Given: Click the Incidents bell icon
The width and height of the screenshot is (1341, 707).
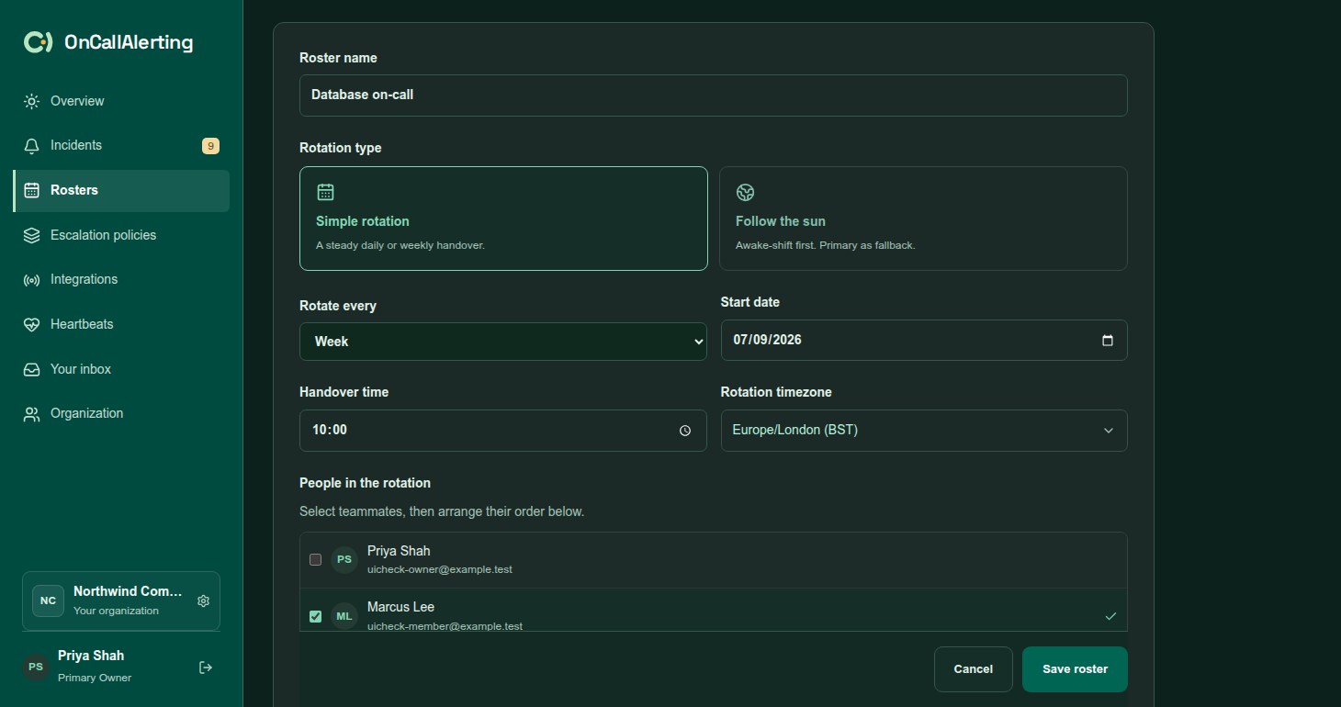Looking at the screenshot, I should [x=32, y=146].
